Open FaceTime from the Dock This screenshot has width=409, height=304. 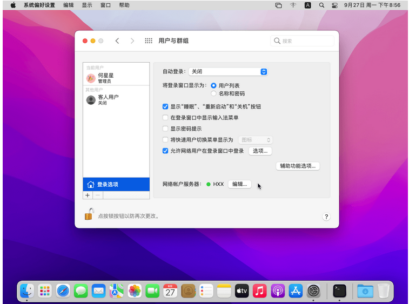pos(152,291)
